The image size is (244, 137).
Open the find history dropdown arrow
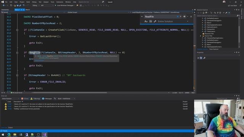click(180, 16)
